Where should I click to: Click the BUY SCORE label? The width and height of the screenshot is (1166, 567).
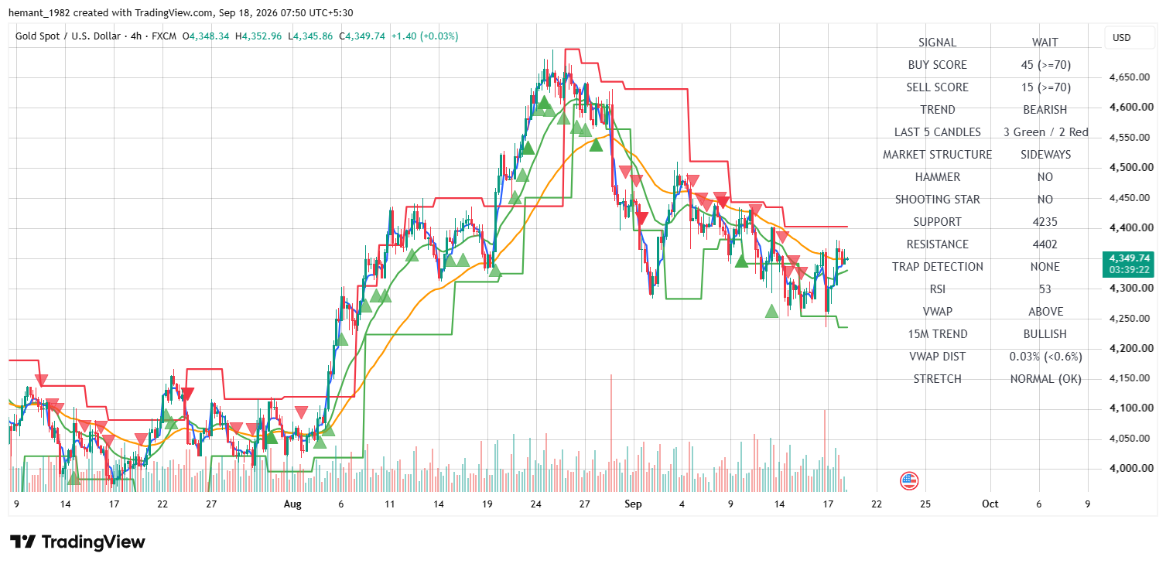click(937, 65)
